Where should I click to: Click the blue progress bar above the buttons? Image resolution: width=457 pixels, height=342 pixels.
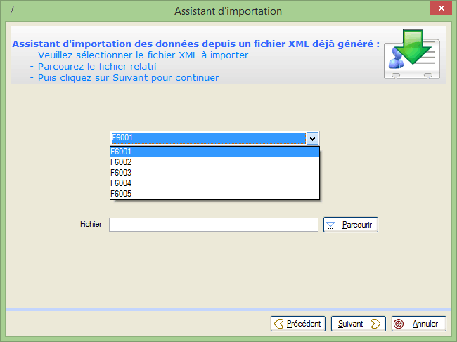[228, 309]
